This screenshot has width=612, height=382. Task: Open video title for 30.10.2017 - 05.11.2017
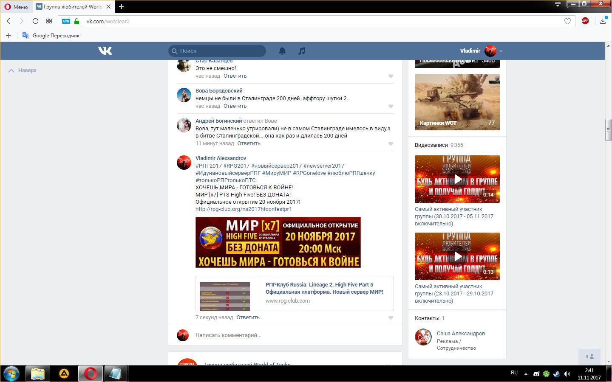point(454,216)
